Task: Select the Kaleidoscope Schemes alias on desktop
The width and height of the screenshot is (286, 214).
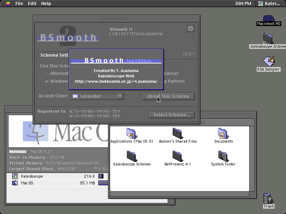Action: coord(268,41)
